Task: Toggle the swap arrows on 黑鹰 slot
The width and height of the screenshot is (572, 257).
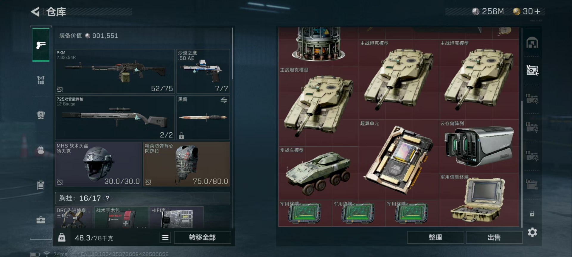Action: pyautogui.click(x=224, y=100)
